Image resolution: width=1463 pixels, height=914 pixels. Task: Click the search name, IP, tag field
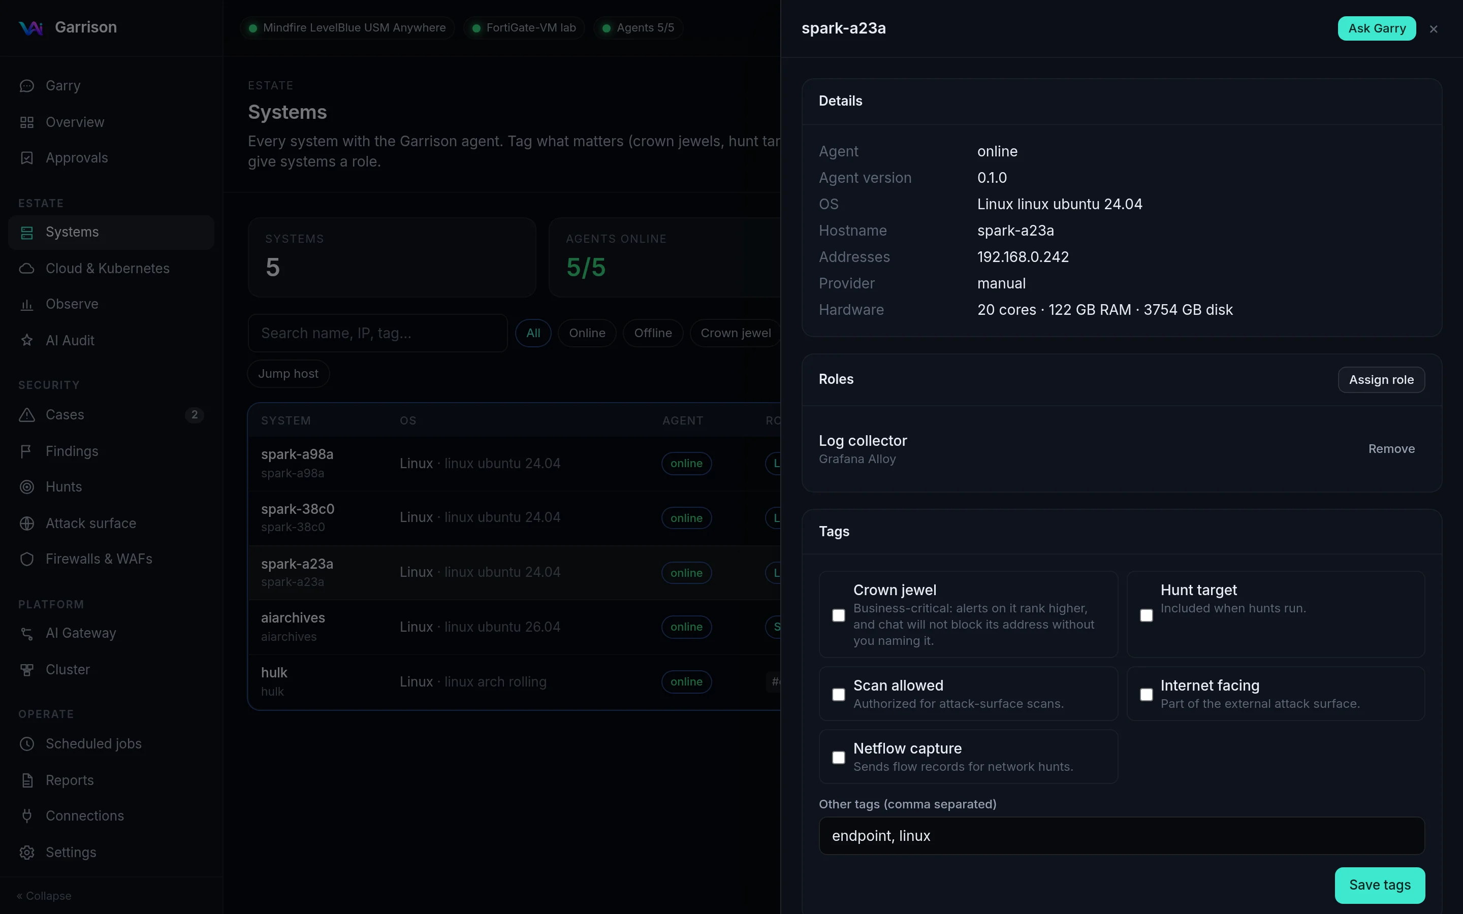[377, 333]
